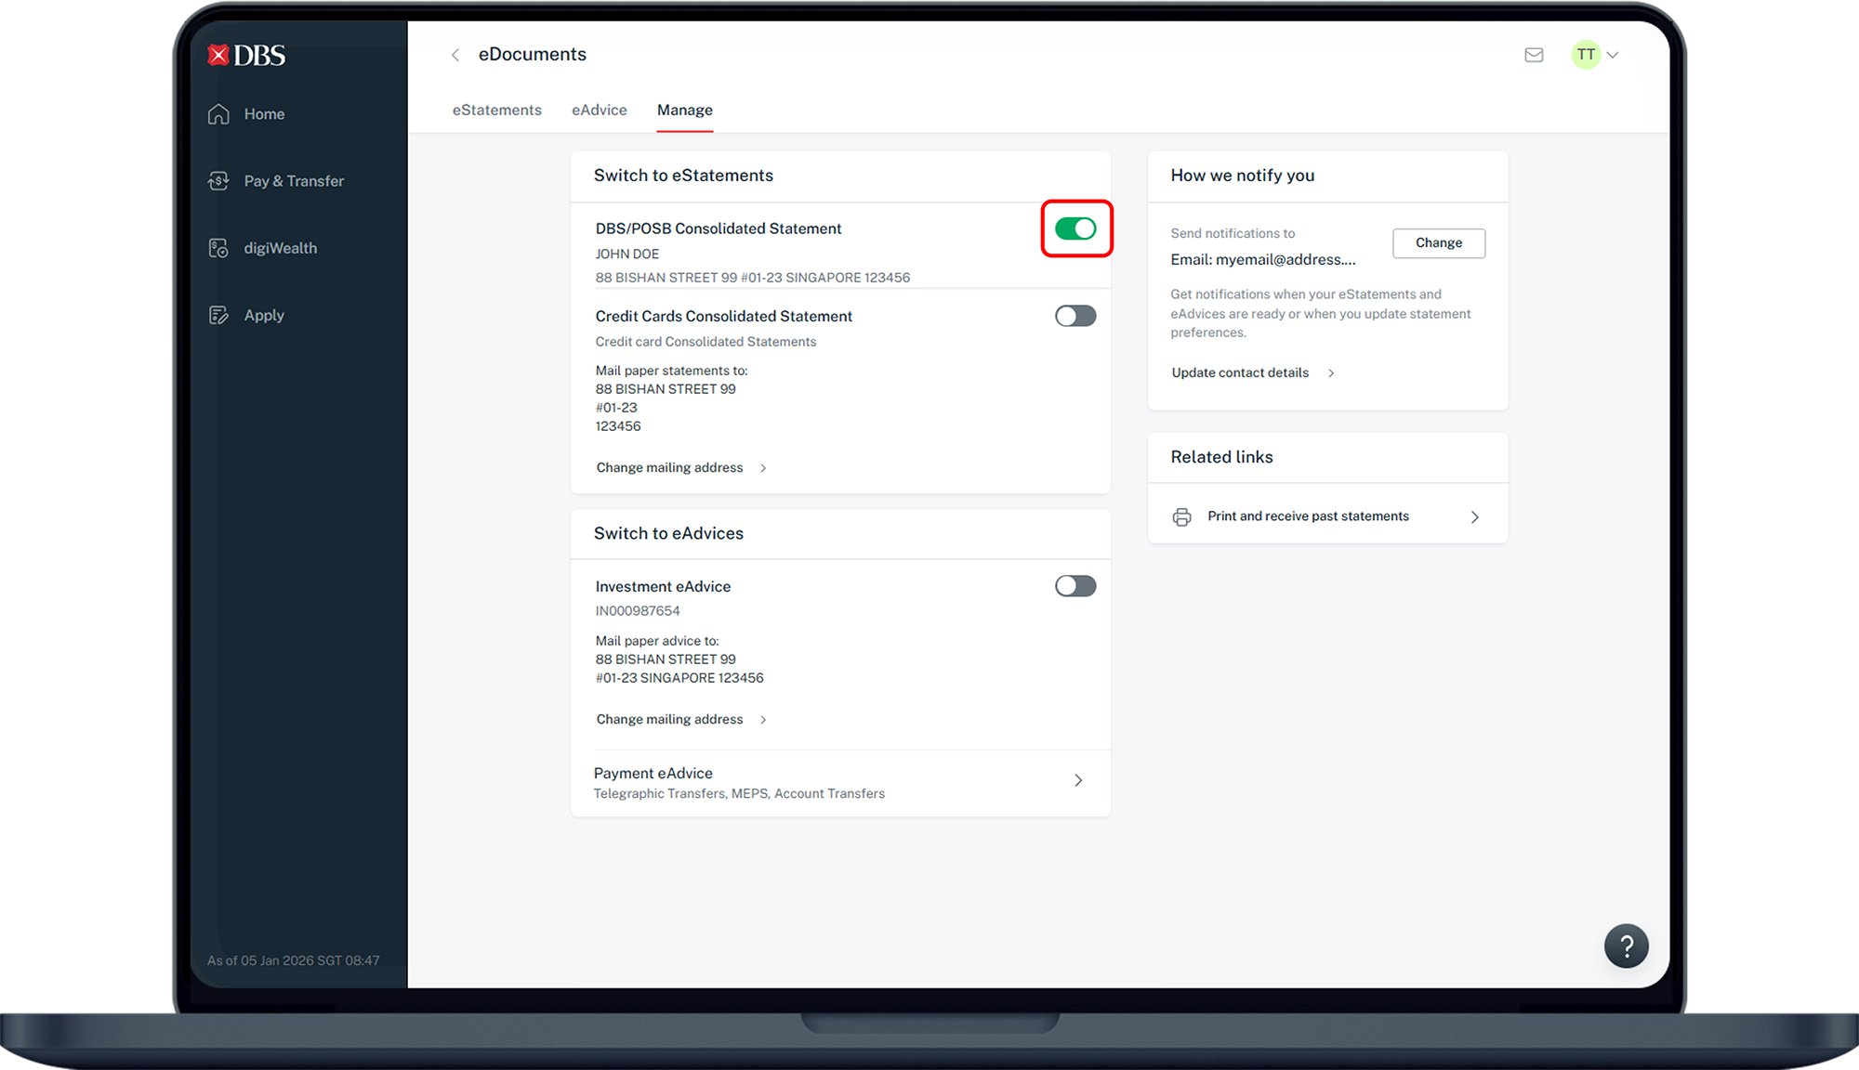Click Change mailing address under Credit Cards
The width and height of the screenshot is (1859, 1070).
click(x=670, y=467)
